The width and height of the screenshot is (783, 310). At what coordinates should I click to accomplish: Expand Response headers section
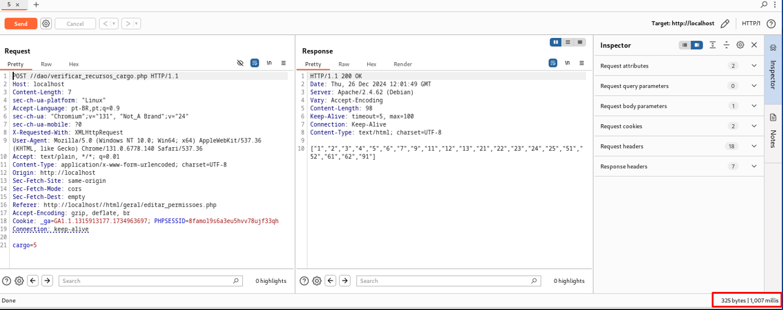[679, 166]
